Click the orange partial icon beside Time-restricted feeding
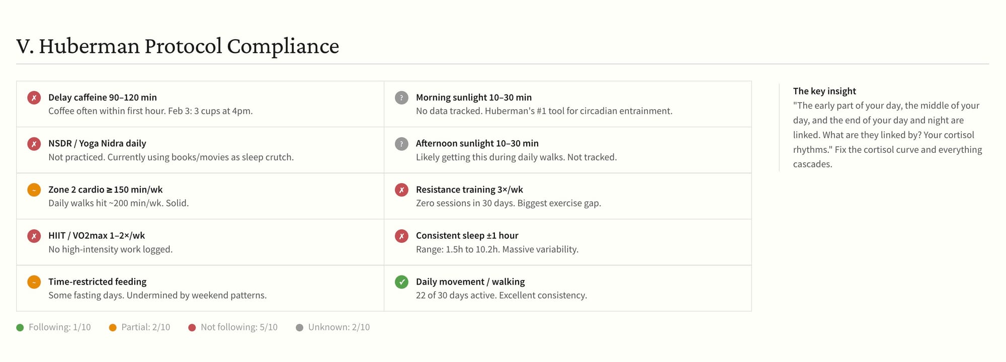1006x362 pixels. pos(34,282)
